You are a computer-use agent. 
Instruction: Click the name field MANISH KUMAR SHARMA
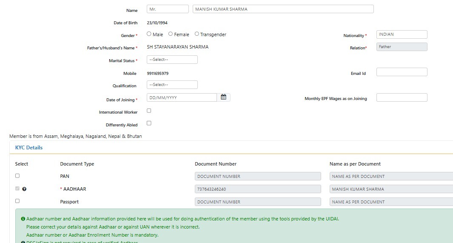283,9
